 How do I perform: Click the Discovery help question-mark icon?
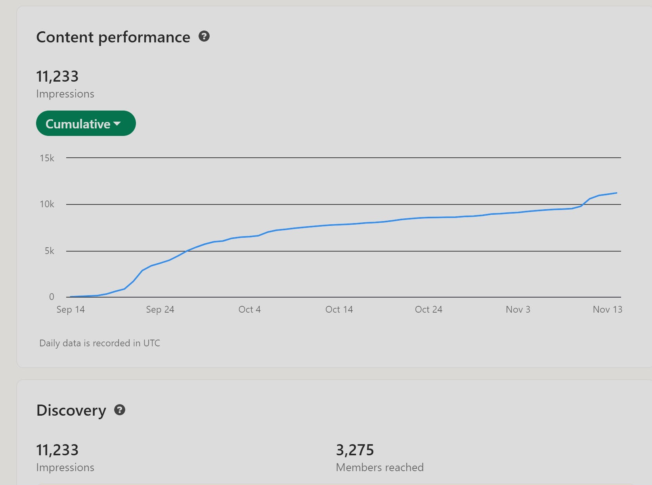tap(120, 410)
